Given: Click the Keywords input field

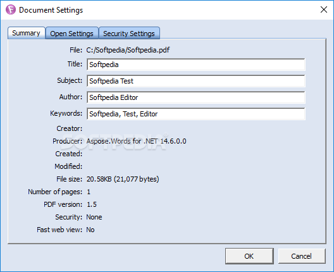Looking at the screenshot, I should [196, 114].
